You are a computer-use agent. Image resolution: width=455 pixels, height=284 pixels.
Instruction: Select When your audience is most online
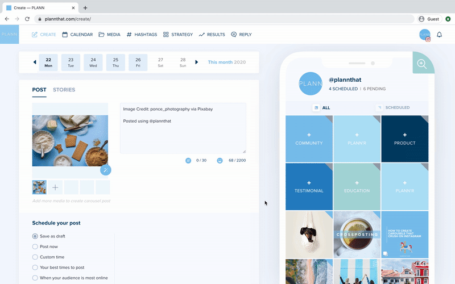70,278
